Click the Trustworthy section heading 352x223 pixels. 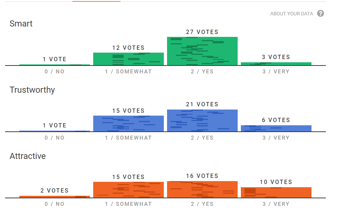pos(32,90)
